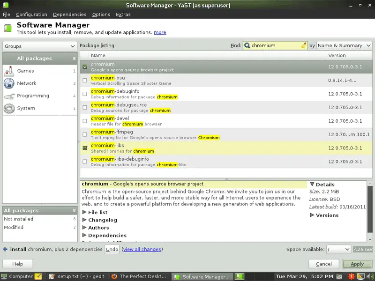The height and width of the screenshot is (281, 375).
Task: Click the magnifier icon in Find field
Action: [247, 45]
